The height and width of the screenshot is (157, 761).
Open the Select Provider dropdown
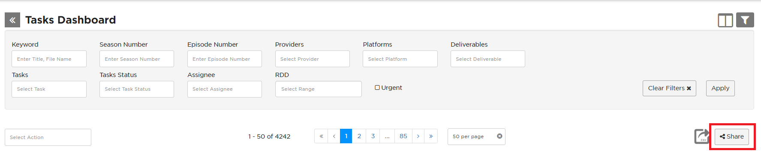point(313,59)
